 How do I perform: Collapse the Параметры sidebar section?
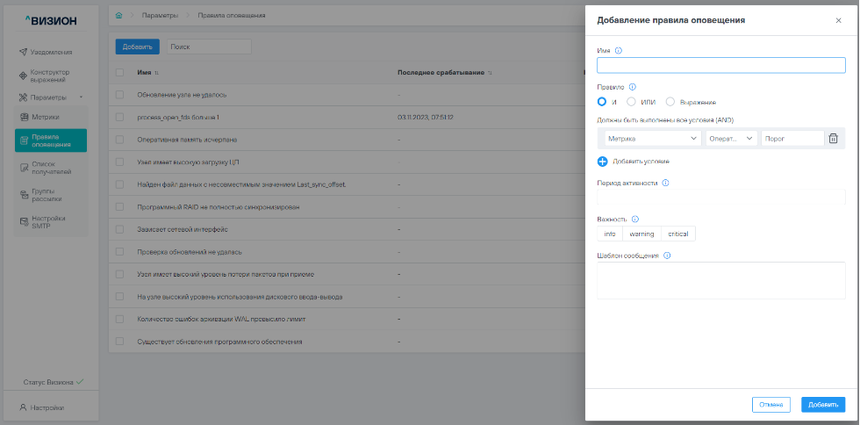[81, 97]
